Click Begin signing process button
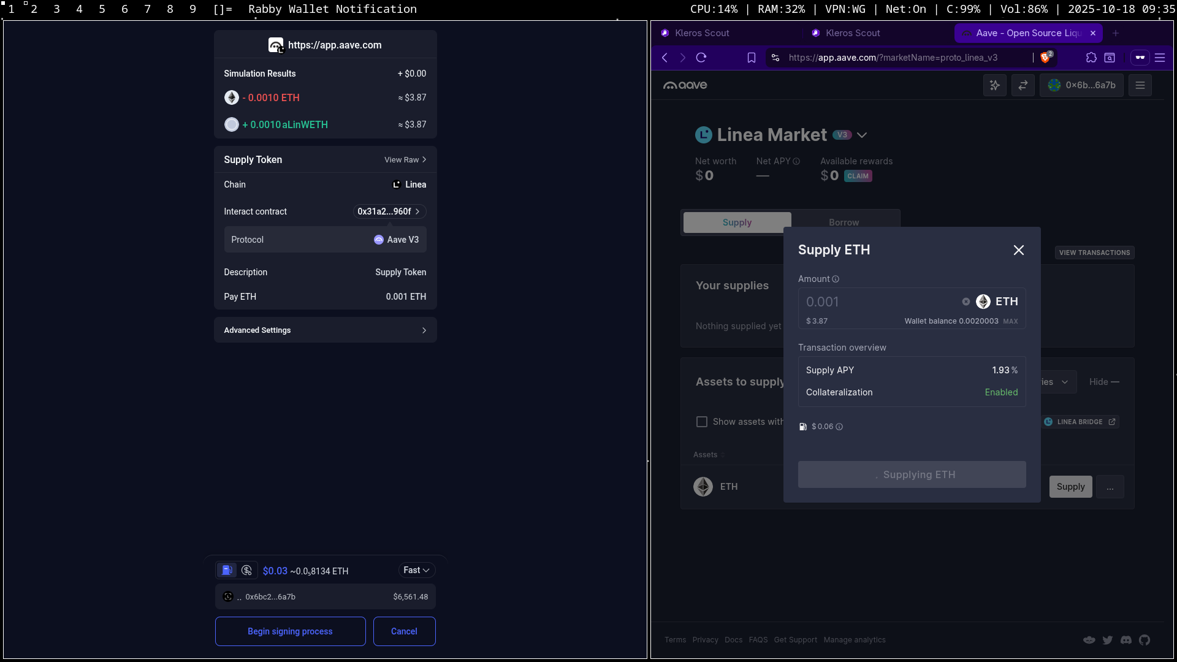 click(290, 631)
